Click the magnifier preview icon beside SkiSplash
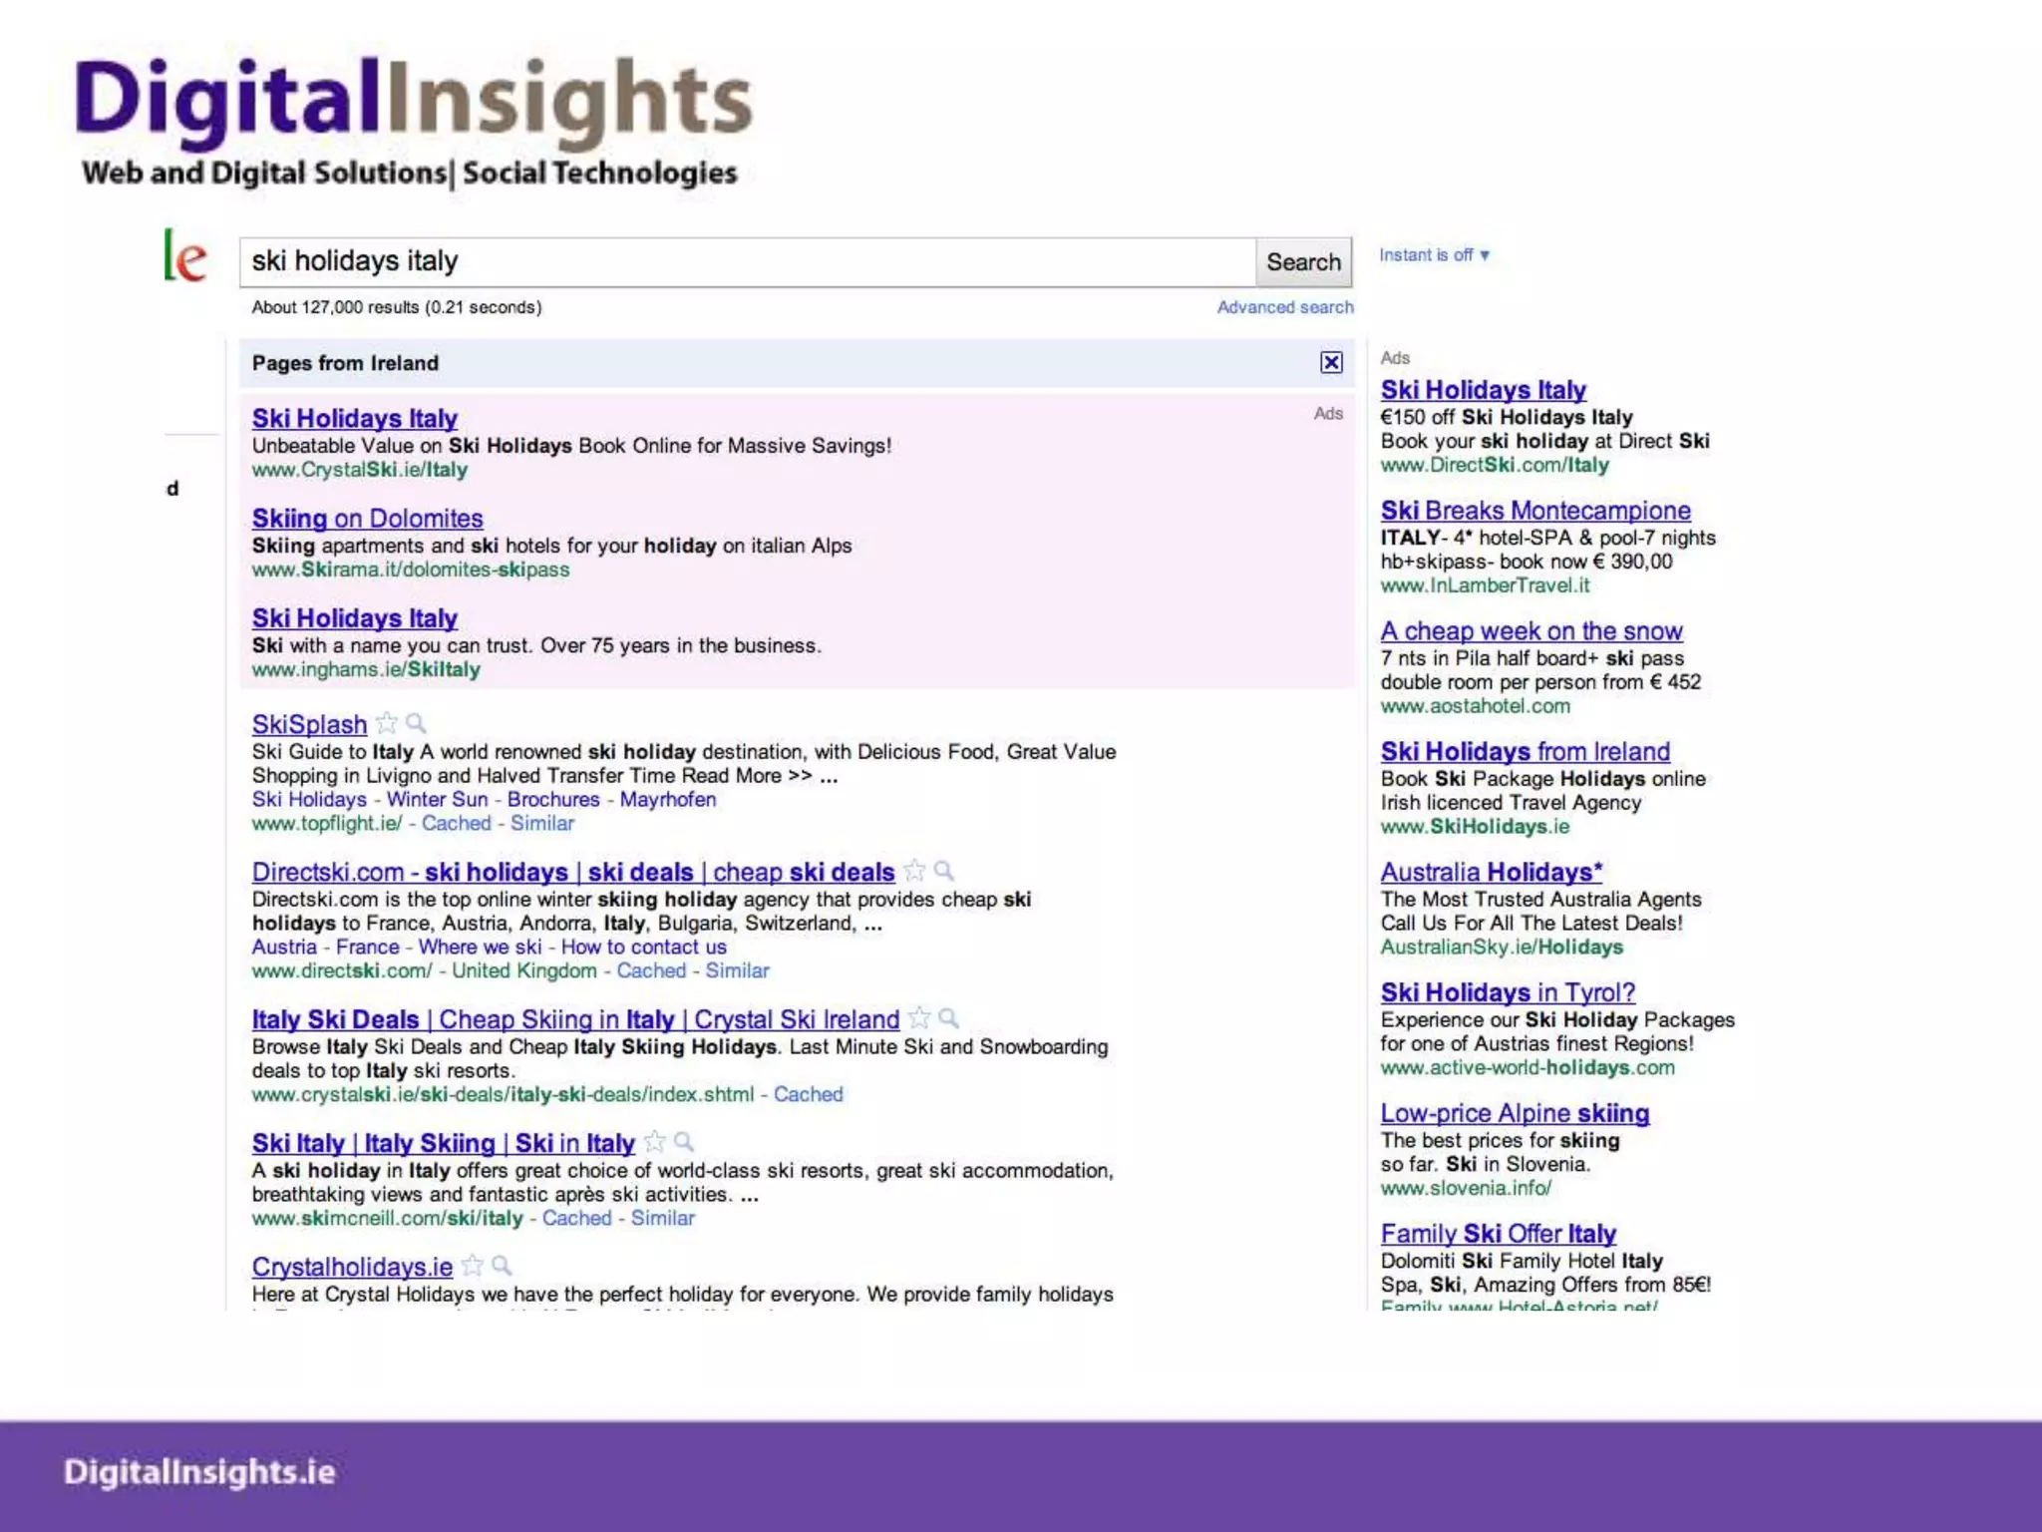Image resolution: width=2042 pixels, height=1532 pixels. click(x=417, y=723)
